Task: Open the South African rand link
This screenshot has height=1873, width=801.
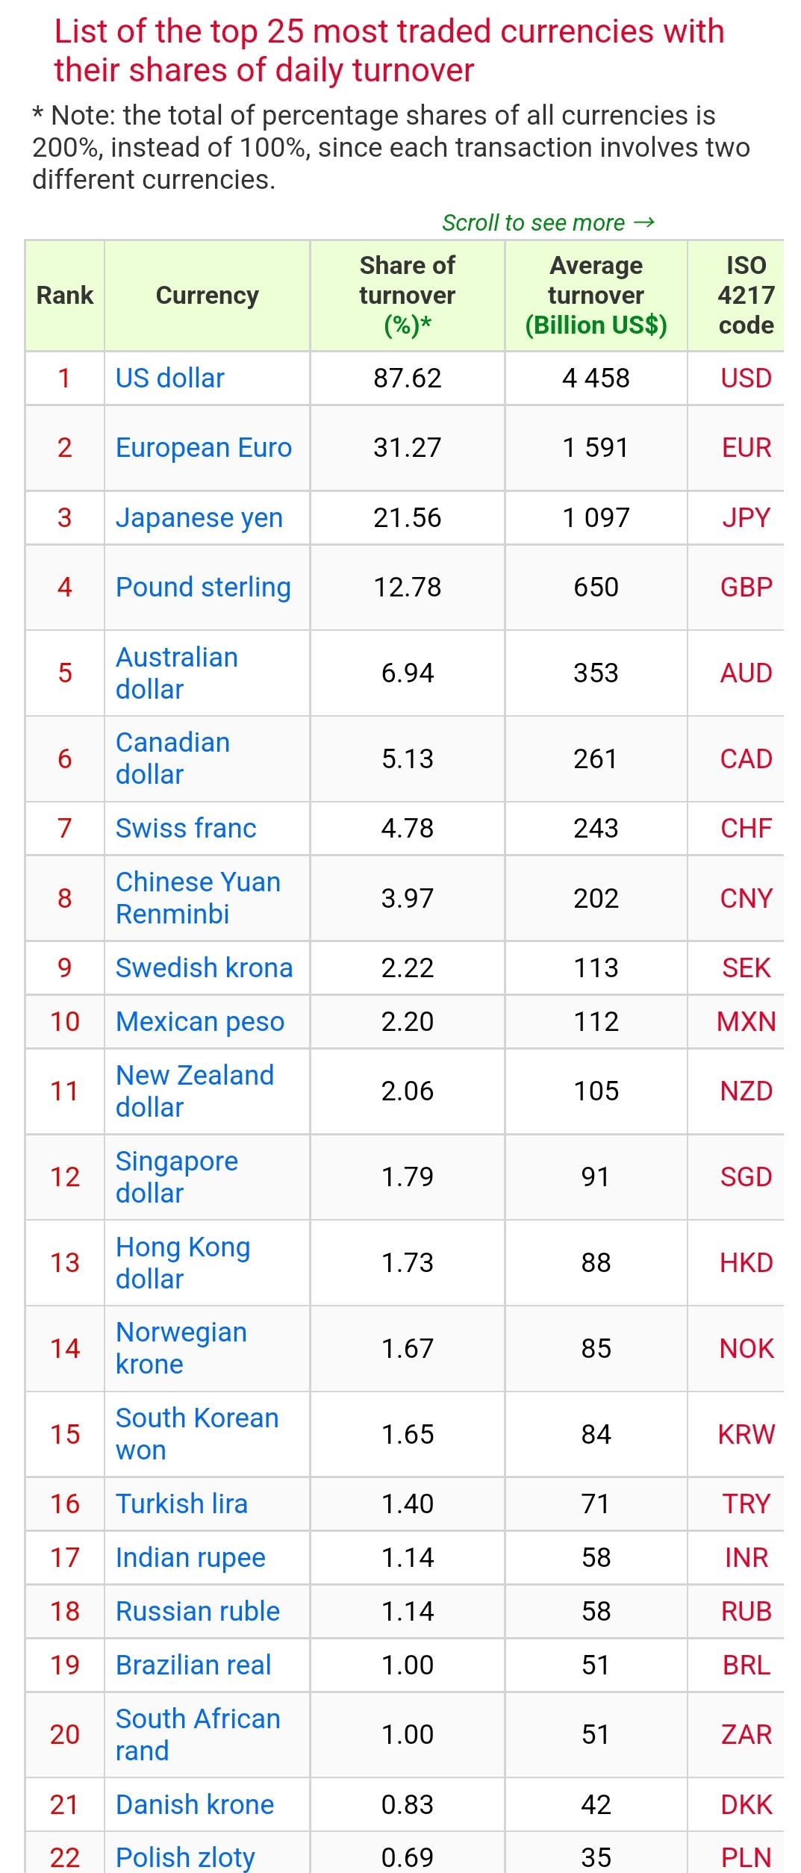Action: click(x=198, y=1734)
